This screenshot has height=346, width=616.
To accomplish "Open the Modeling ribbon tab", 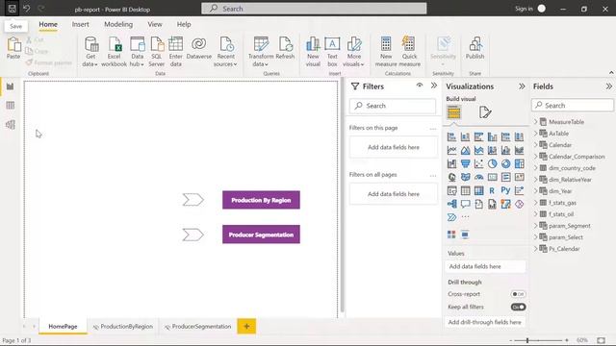I will [118, 24].
